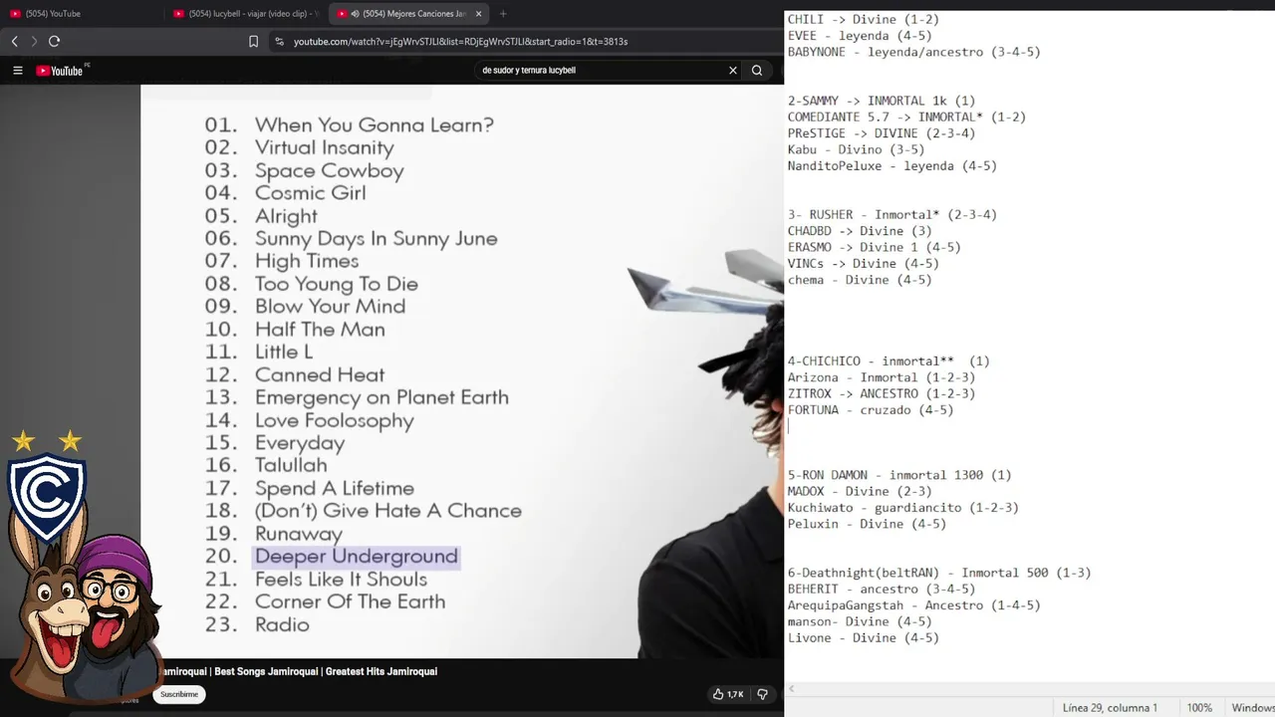The image size is (1275, 717).
Task: Click Notepad line 'Peluxin - Divine (4-5)'
Action: point(868,524)
